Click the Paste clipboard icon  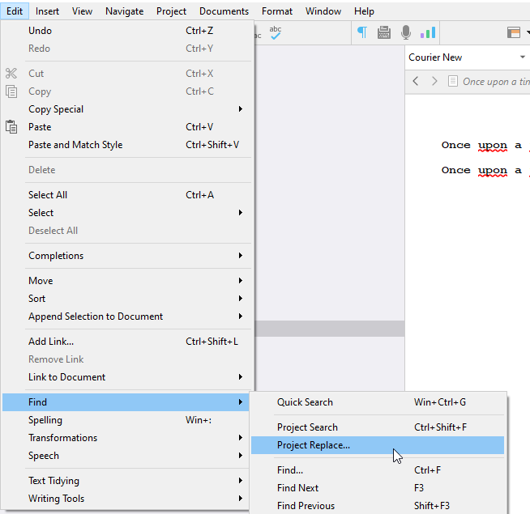[11, 127]
